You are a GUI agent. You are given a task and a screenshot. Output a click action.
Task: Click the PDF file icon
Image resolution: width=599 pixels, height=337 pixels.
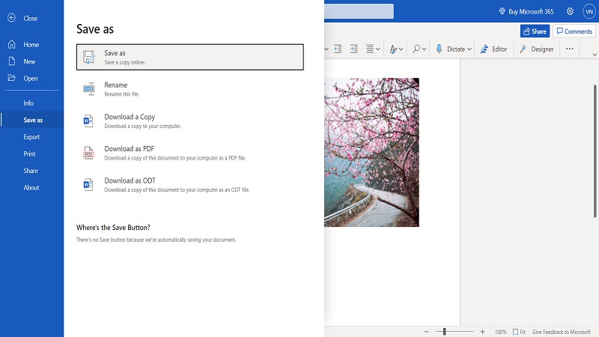pyautogui.click(x=88, y=153)
